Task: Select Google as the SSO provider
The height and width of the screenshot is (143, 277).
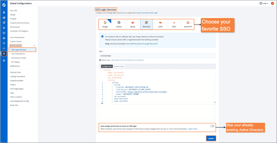Action: 105,24
